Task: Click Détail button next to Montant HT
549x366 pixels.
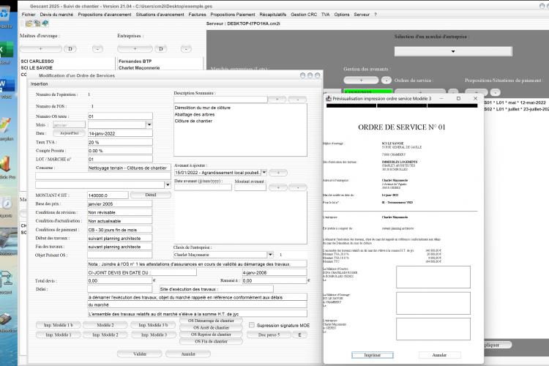Action: pyautogui.click(x=151, y=195)
